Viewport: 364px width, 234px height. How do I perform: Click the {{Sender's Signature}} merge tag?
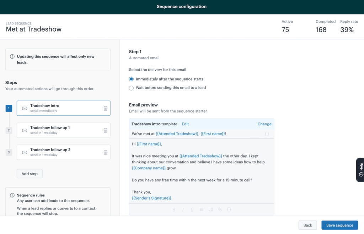pyautogui.click(x=151, y=198)
